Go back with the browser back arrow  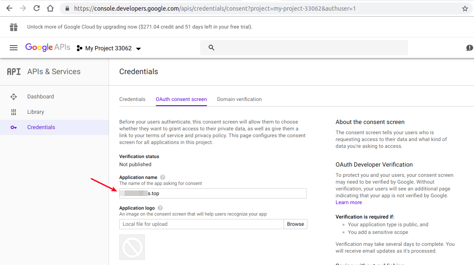pos(9,9)
